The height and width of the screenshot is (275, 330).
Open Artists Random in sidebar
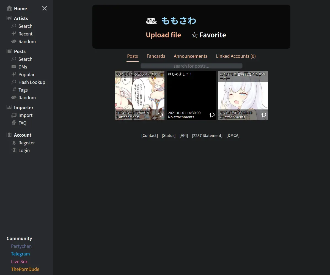click(27, 42)
